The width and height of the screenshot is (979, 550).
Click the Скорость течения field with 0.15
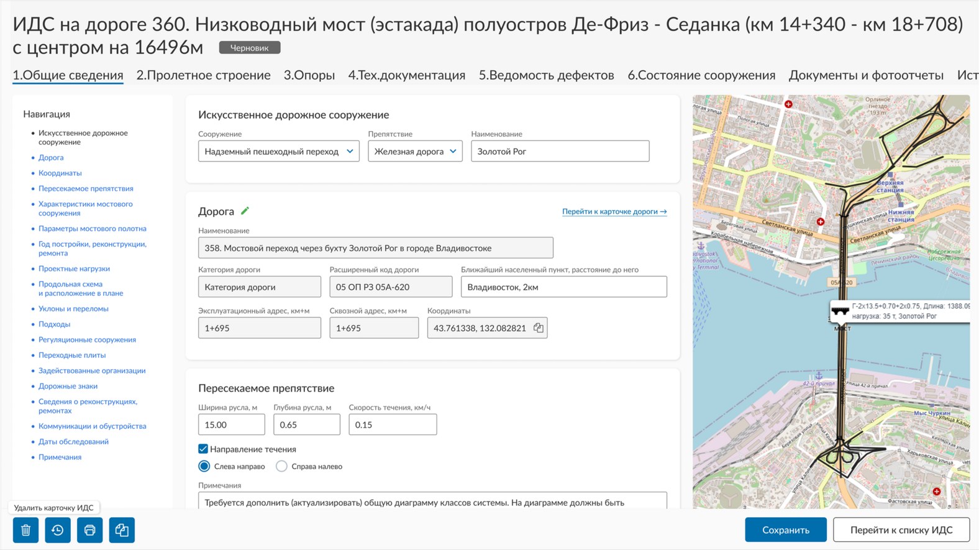click(x=393, y=424)
